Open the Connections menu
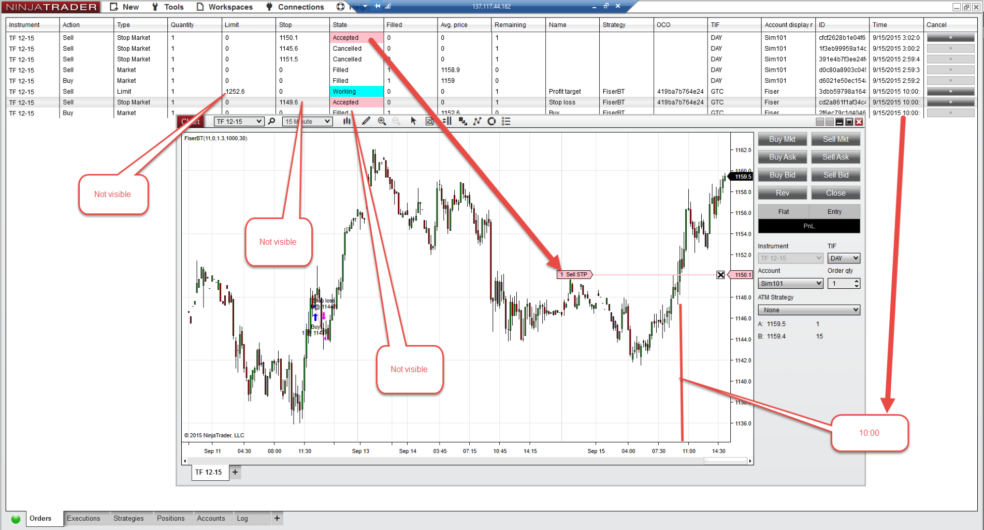Viewport: 984px width, 530px height. point(295,7)
